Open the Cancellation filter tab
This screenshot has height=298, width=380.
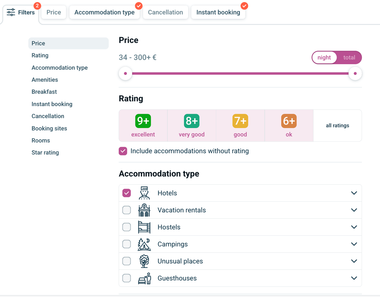pyautogui.click(x=165, y=12)
